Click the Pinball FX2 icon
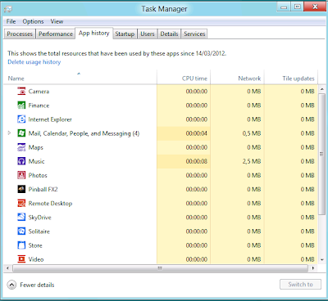Screen dimensions: 328x301 [21, 189]
